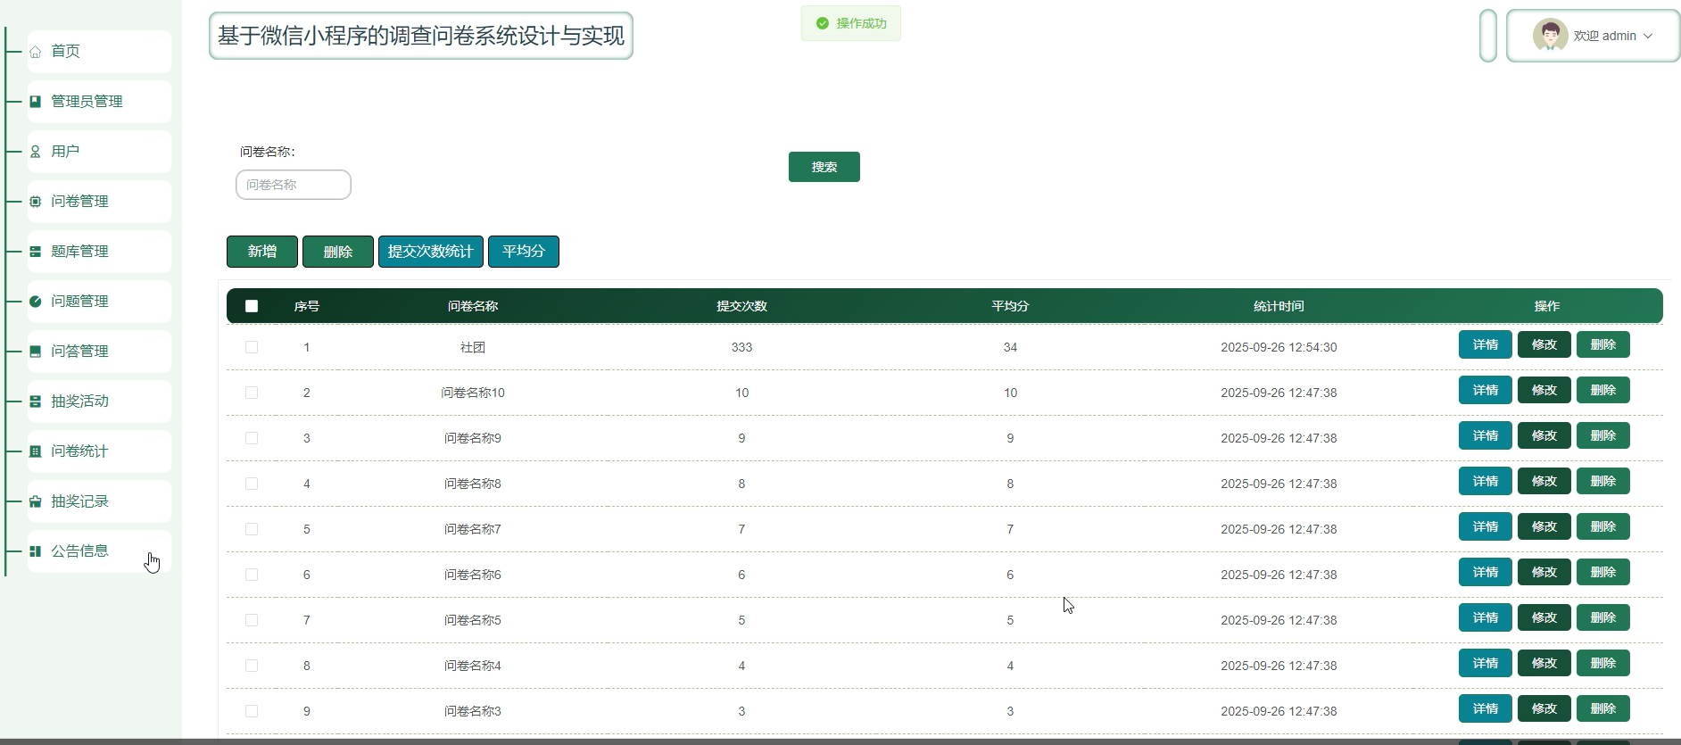Expand the 欢迎 admin dropdown arrow
Screen dimensions: 1681x745
click(1648, 37)
